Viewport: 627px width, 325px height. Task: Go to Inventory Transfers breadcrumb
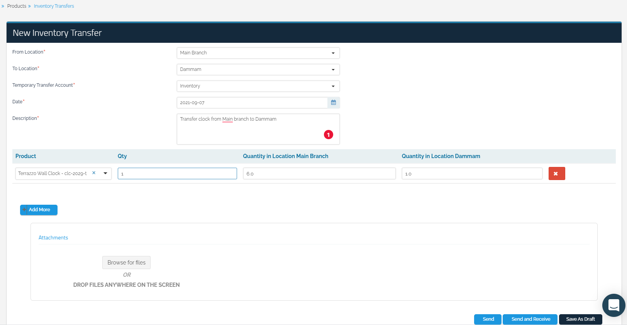coord(54,6)
